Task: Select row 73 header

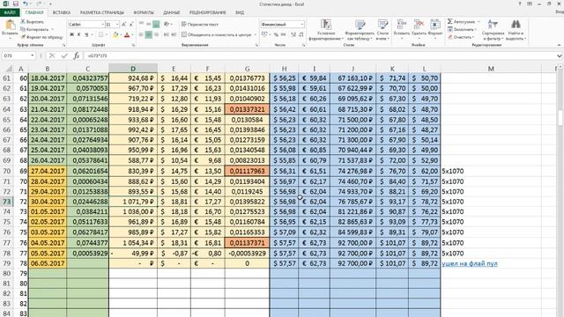Action: (7, 202)
